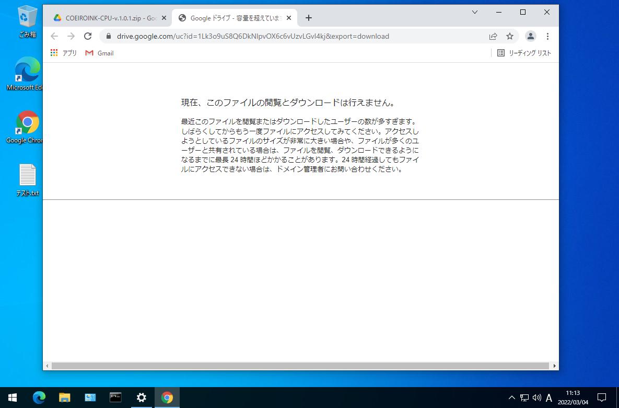Click the horizontal scrollbar track
Image resolution: width=619 pixels, height=408 pixels.
click(300, 366)
